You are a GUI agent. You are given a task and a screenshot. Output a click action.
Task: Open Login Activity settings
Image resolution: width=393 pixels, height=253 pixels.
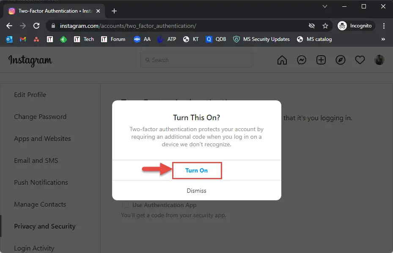(x=34, y=248)
